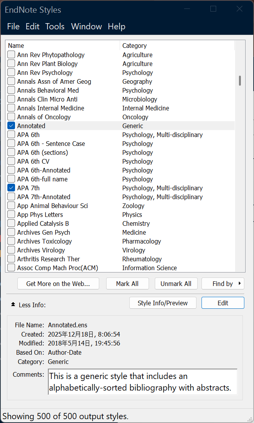Check the Ann Rev Plant Biology checkbox
This screenshot has height=423, width=254.
[x=11, y=64]
